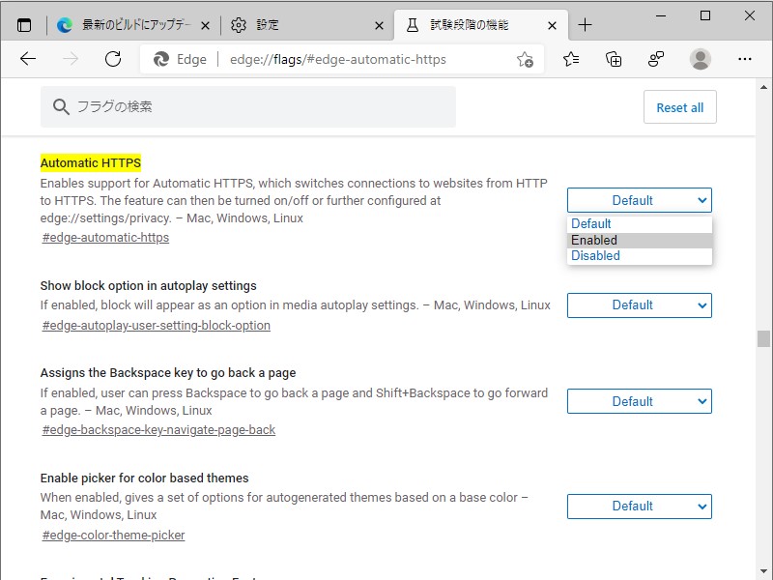Open the Backspace key navigation dropdown
Screen dimensions: 773x580
(x=639, y=401)
